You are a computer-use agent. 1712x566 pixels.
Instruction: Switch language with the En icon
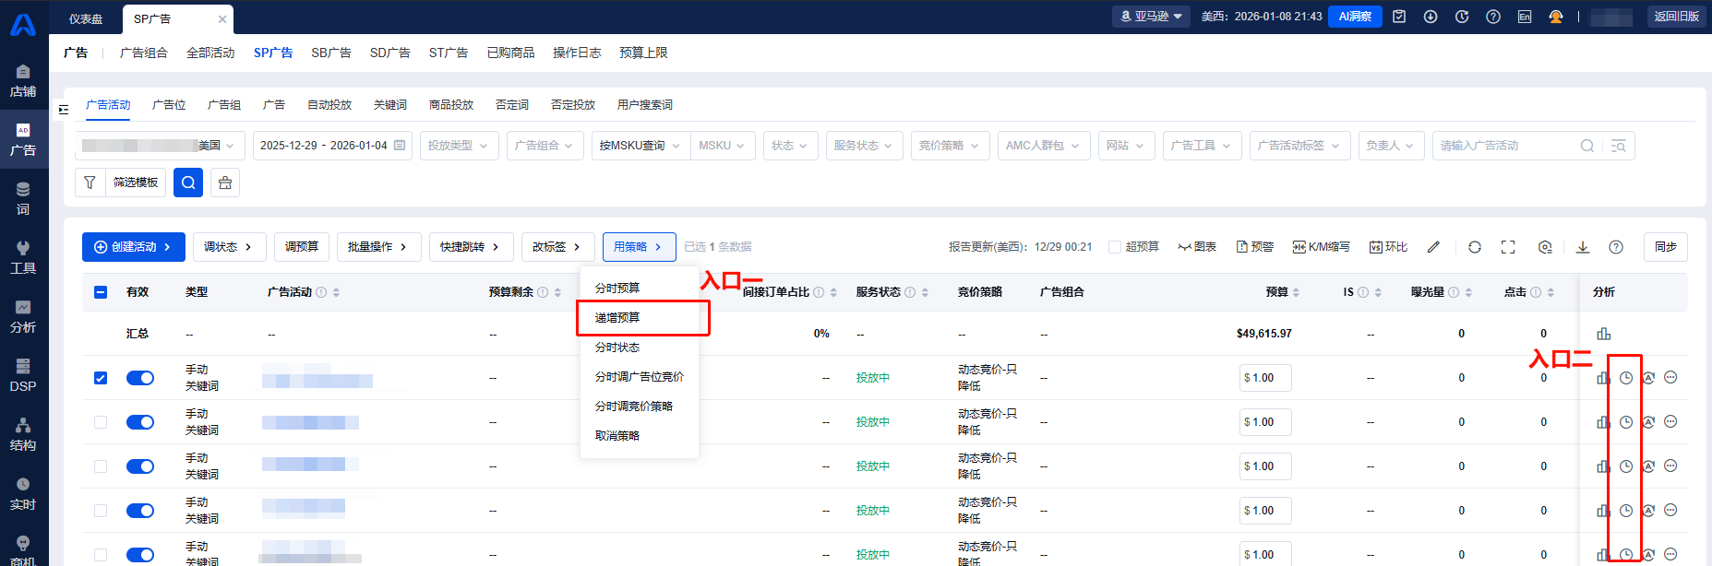point(1524,17)
